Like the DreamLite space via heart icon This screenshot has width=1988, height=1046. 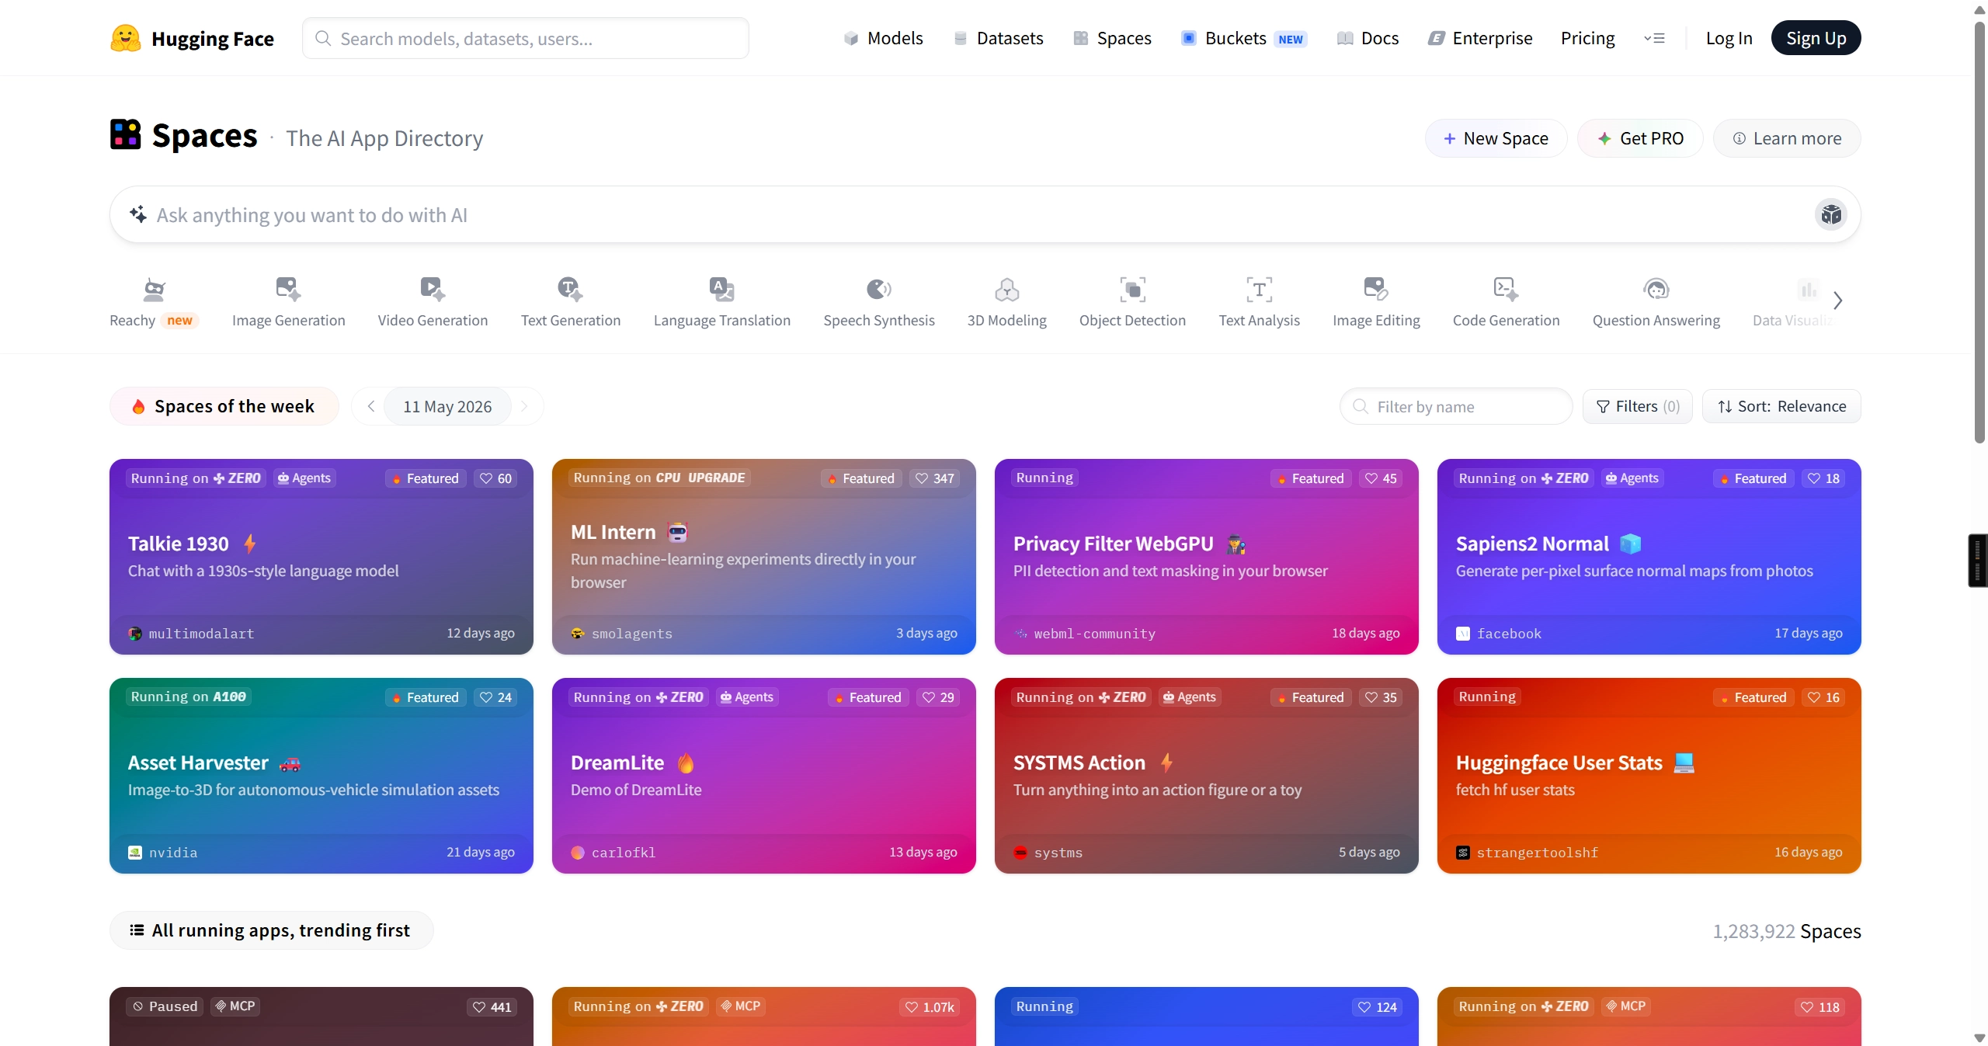click(x=929, y=697)
